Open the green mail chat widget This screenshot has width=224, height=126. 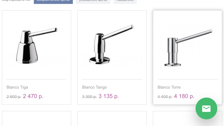[x=206, y=109]
